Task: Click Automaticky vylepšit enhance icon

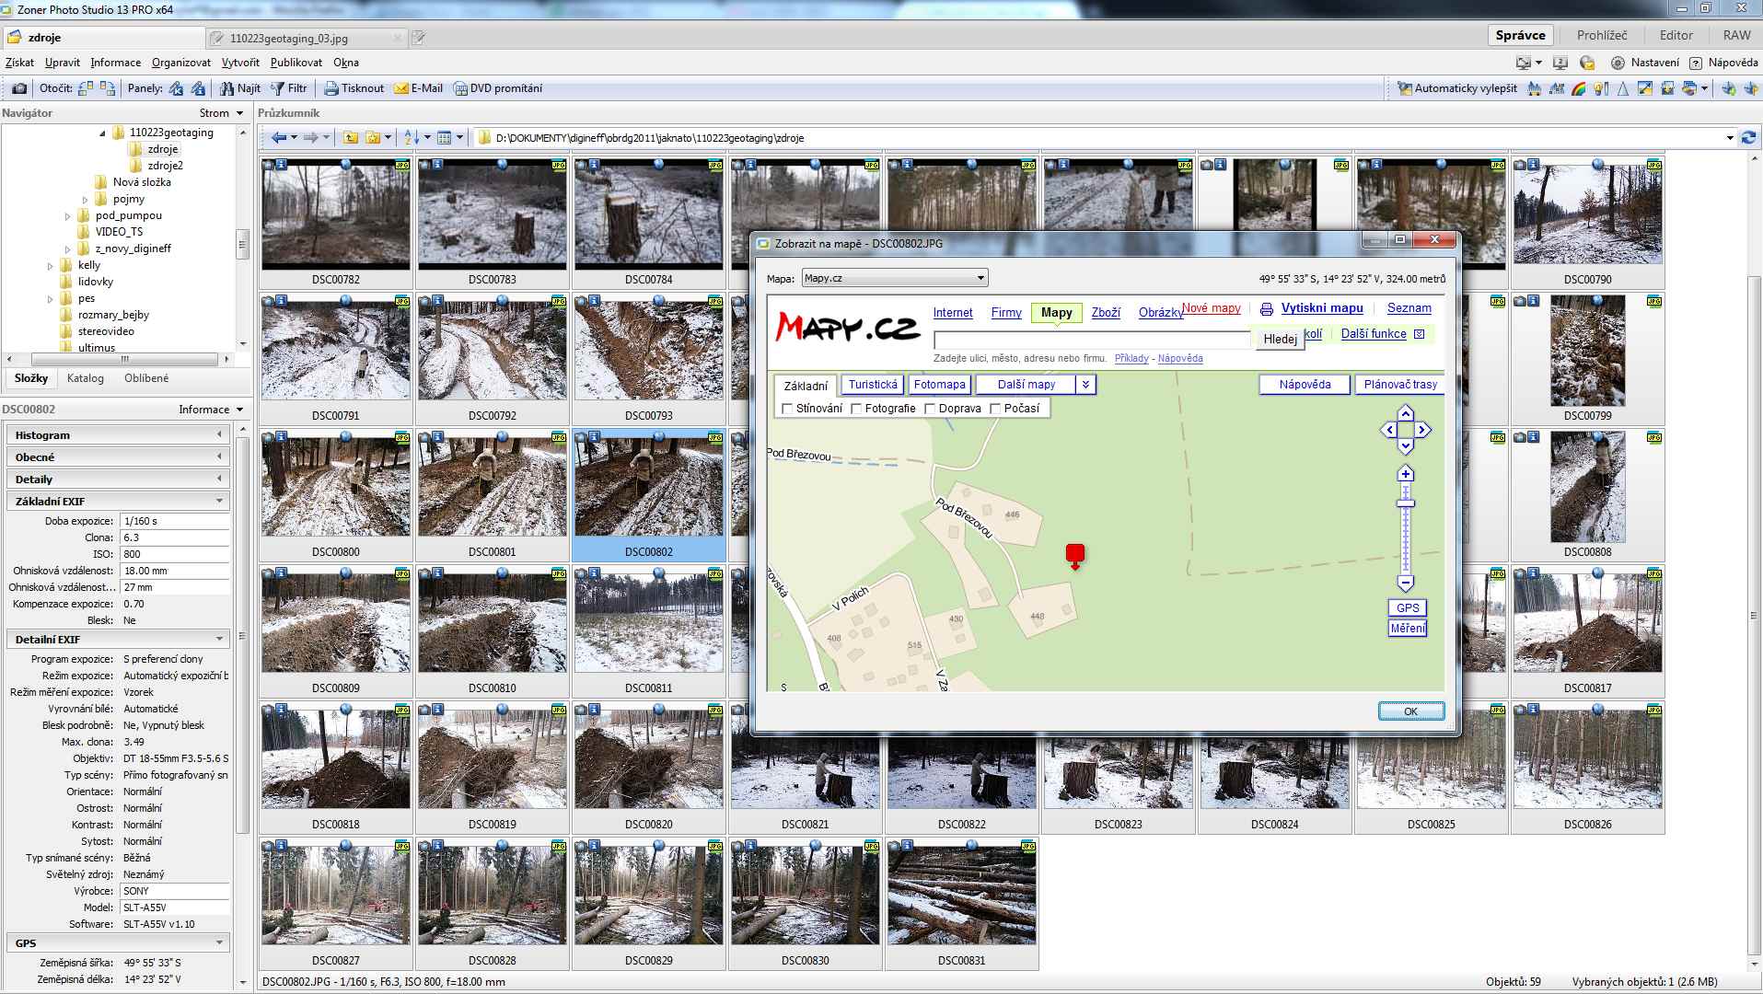Action: point(1405,88)
